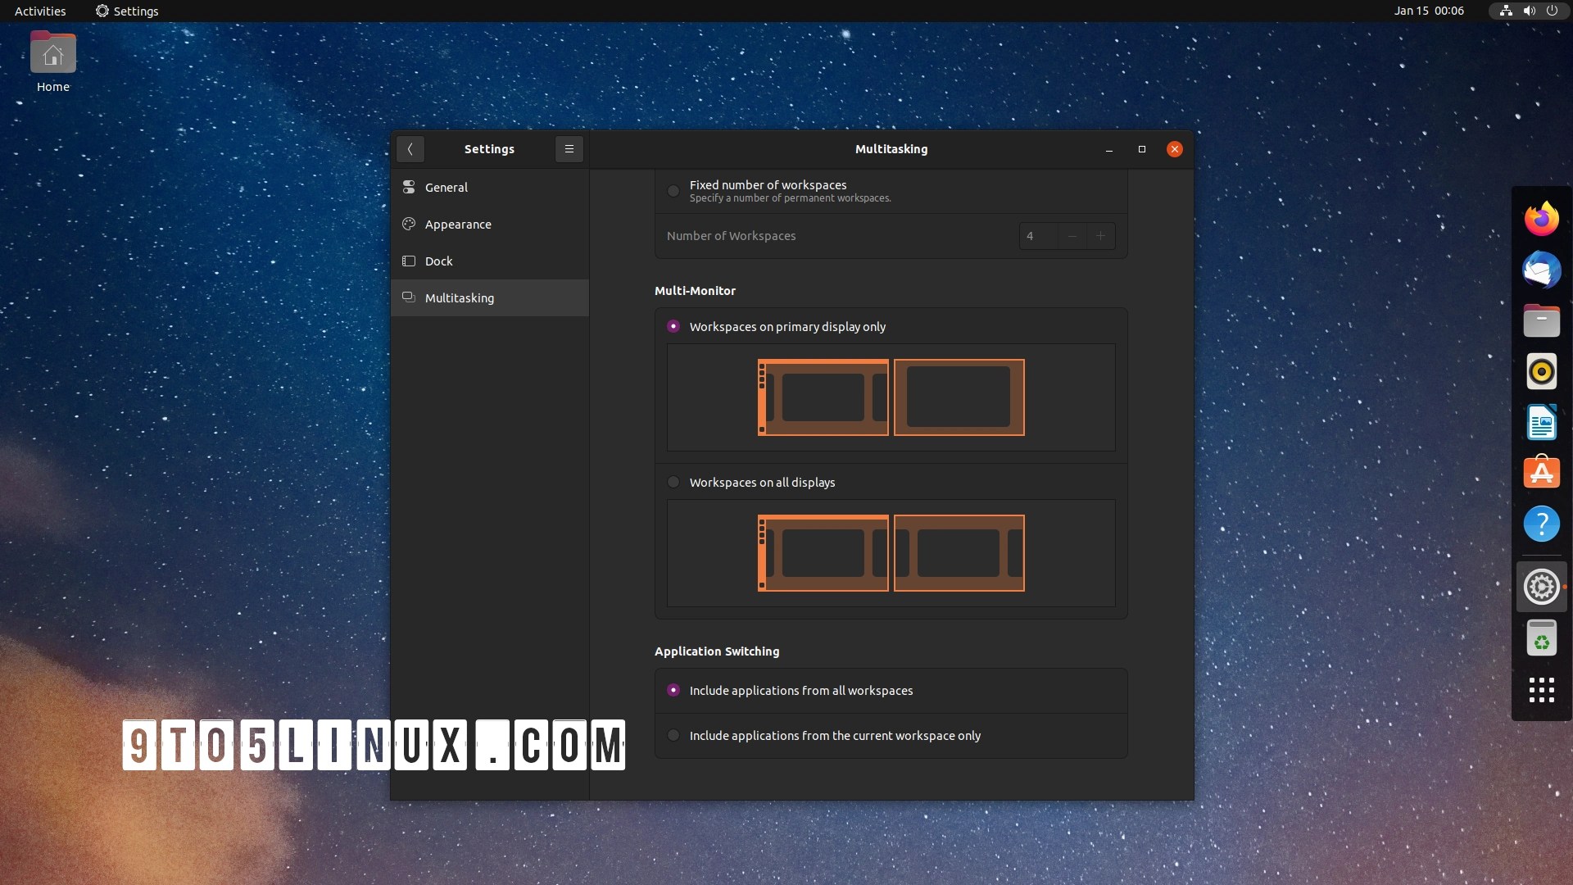
Task: Select Workspaces on all displays option
Action: [x=673, y=483]
